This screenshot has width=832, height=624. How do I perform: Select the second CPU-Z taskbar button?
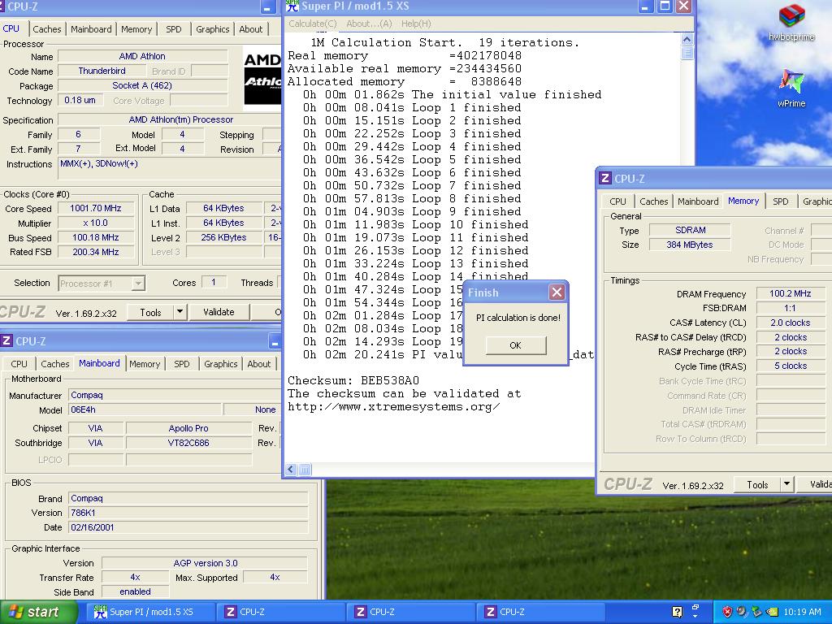click(x=410, y=612)
